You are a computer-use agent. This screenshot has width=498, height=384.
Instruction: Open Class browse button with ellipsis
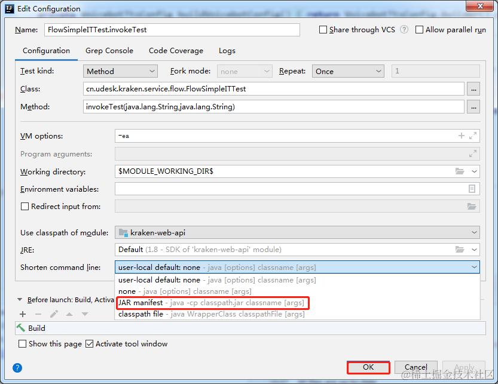473,89
